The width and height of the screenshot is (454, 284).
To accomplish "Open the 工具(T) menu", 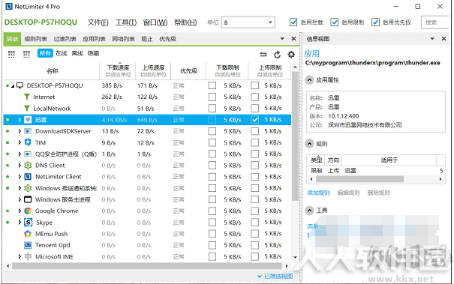I will click(x=126, y=22).
